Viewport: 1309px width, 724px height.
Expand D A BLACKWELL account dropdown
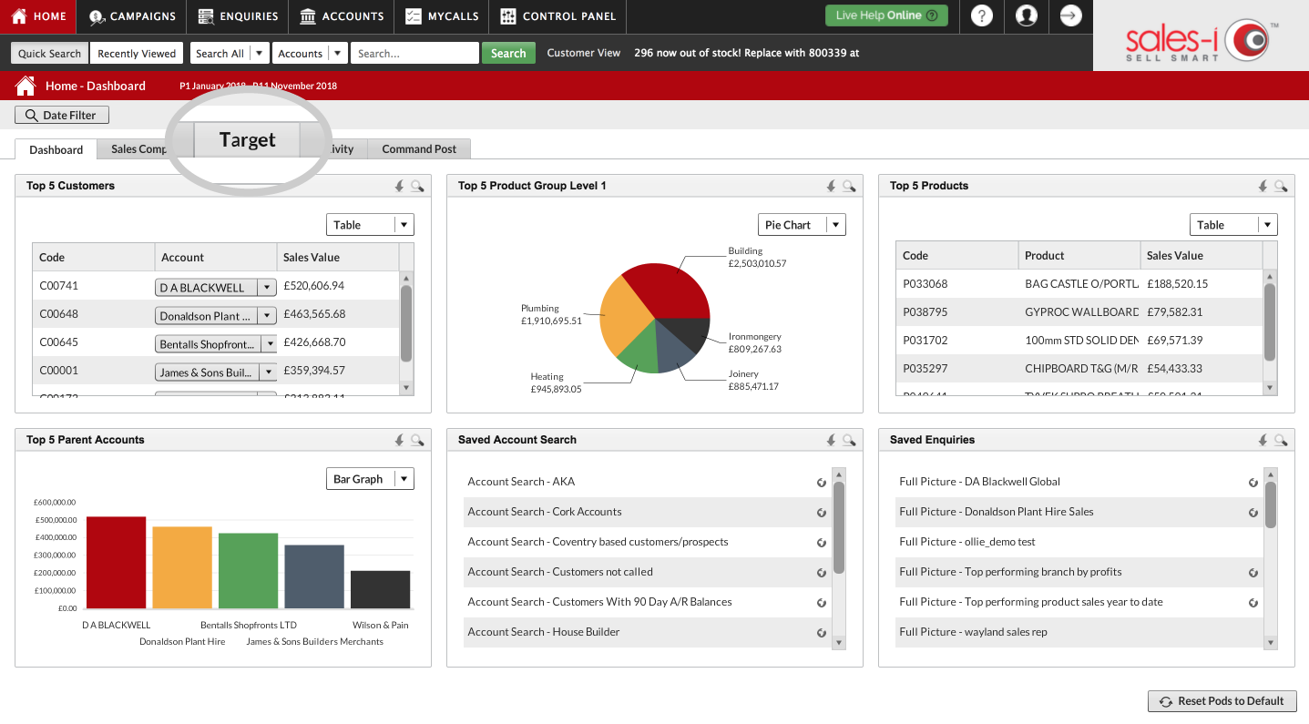click(x=266, y=288)
